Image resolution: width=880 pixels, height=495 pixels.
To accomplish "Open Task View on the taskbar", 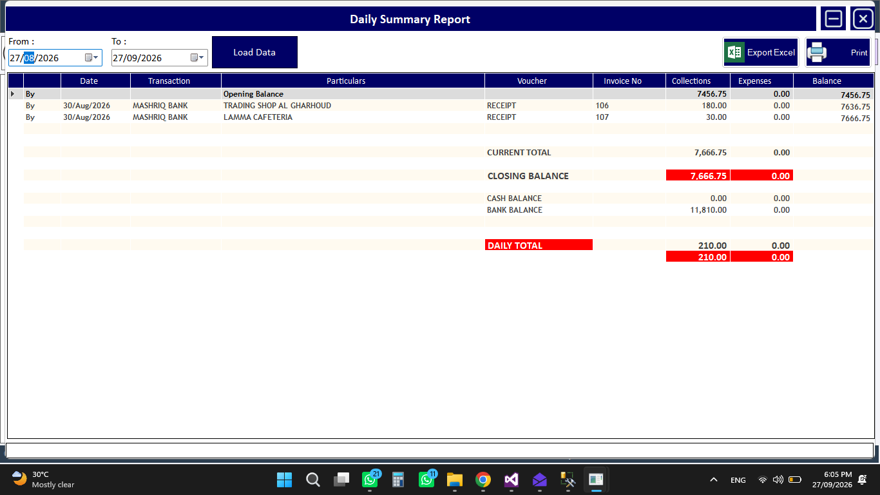I will pyautogui.click(x=341, y=480).
